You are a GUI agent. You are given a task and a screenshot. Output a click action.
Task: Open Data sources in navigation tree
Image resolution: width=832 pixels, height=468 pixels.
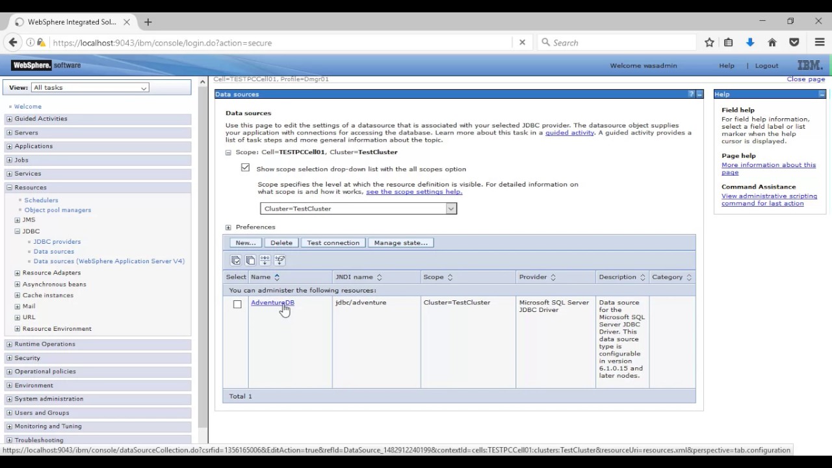pyautogui.click(x=54, y=251)
